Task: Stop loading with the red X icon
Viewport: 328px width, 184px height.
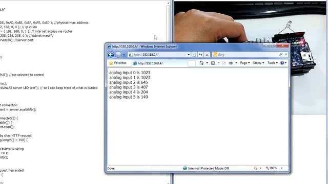Action: (207, 55)
